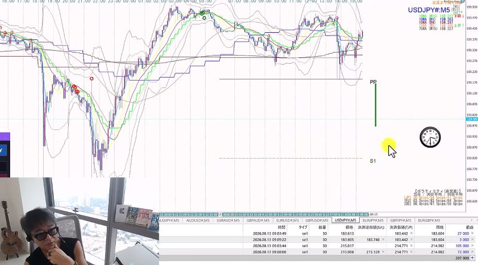Screen dimensions: 478x265
Task: Remove stop-loss 183.748 on second order
Action: coord(383,240)
